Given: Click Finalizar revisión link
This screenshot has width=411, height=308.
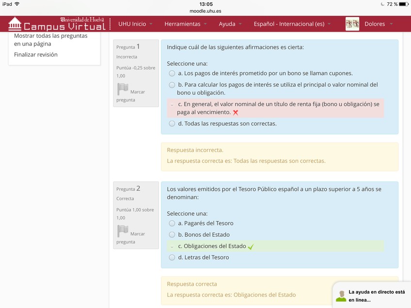Looking at the screenshot, I should pyautogui.click(x=36, y=54).
